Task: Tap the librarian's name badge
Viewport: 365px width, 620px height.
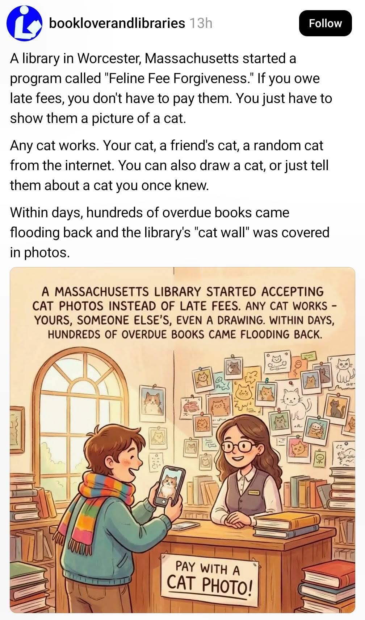Action: click(254, 492)
